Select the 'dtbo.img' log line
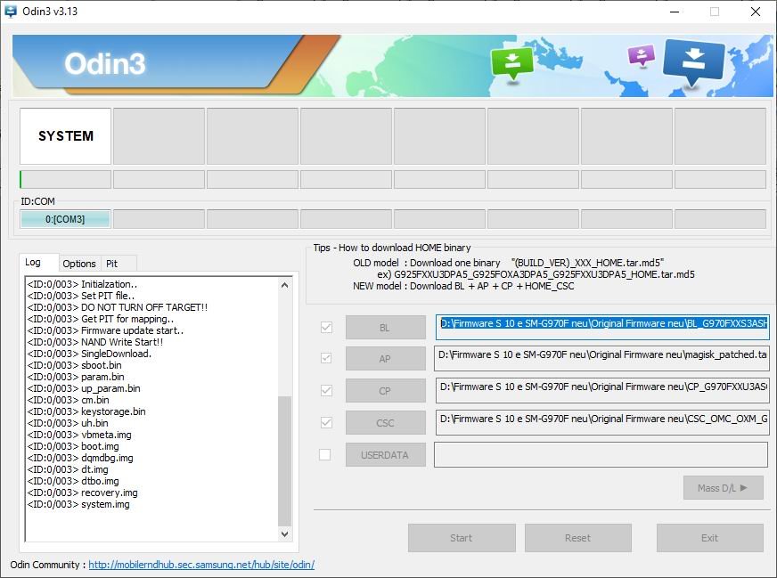Viewport: 777px width, 578px height. coord(73,481)
